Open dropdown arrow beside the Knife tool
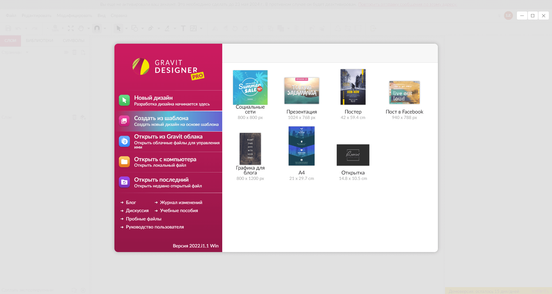 pos(175,28)
